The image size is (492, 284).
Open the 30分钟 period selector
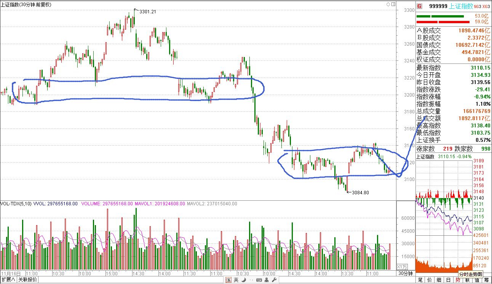click(406, 273)
